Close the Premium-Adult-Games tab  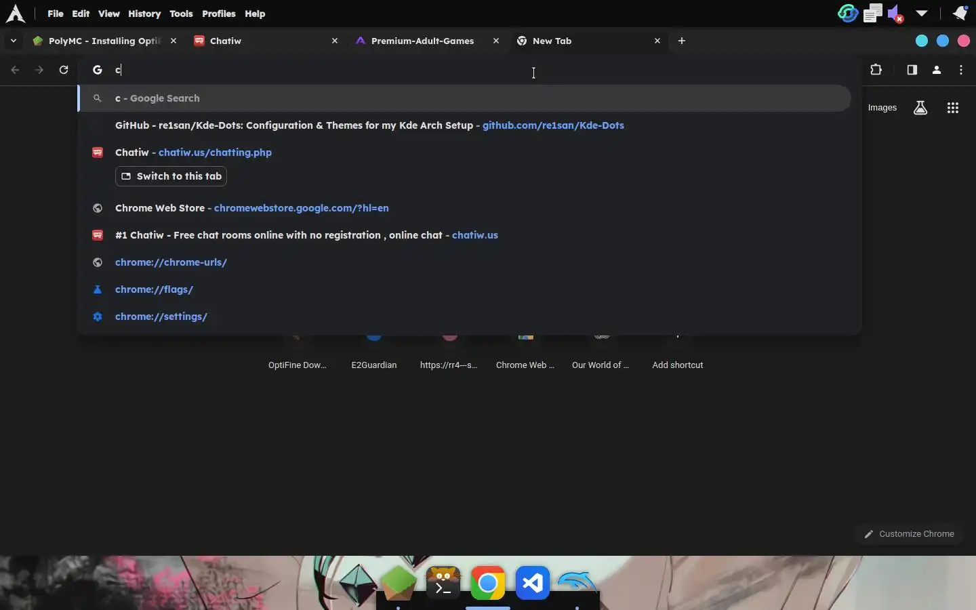coord(496,41)
